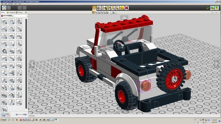Activate the Hide bricks tool

click(122, 8)
